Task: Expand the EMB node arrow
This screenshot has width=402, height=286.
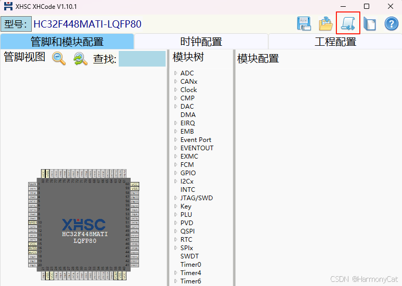Action: click(175, 132)
